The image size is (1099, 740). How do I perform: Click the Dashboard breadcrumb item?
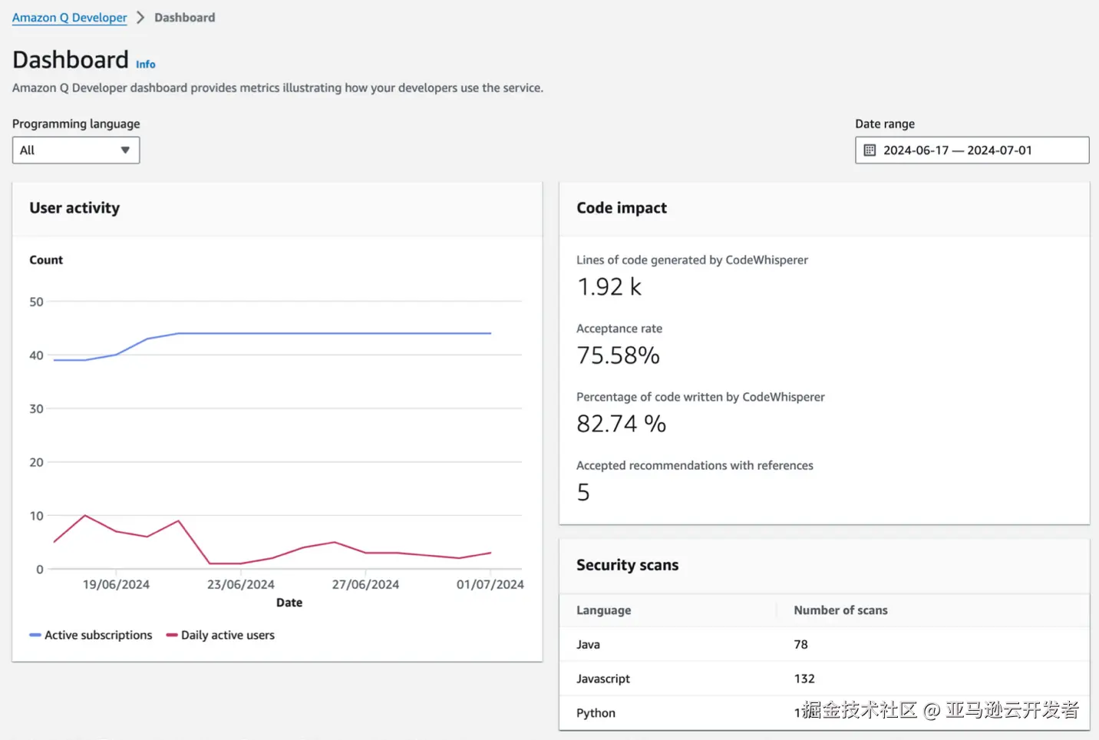(x=184, y=18)
